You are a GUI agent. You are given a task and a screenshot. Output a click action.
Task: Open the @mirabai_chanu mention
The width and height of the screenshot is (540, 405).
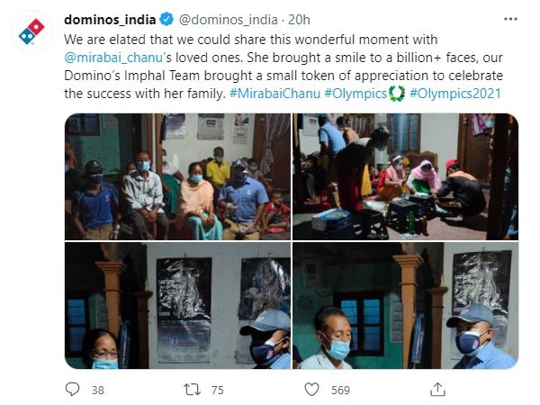coord(110,58)
